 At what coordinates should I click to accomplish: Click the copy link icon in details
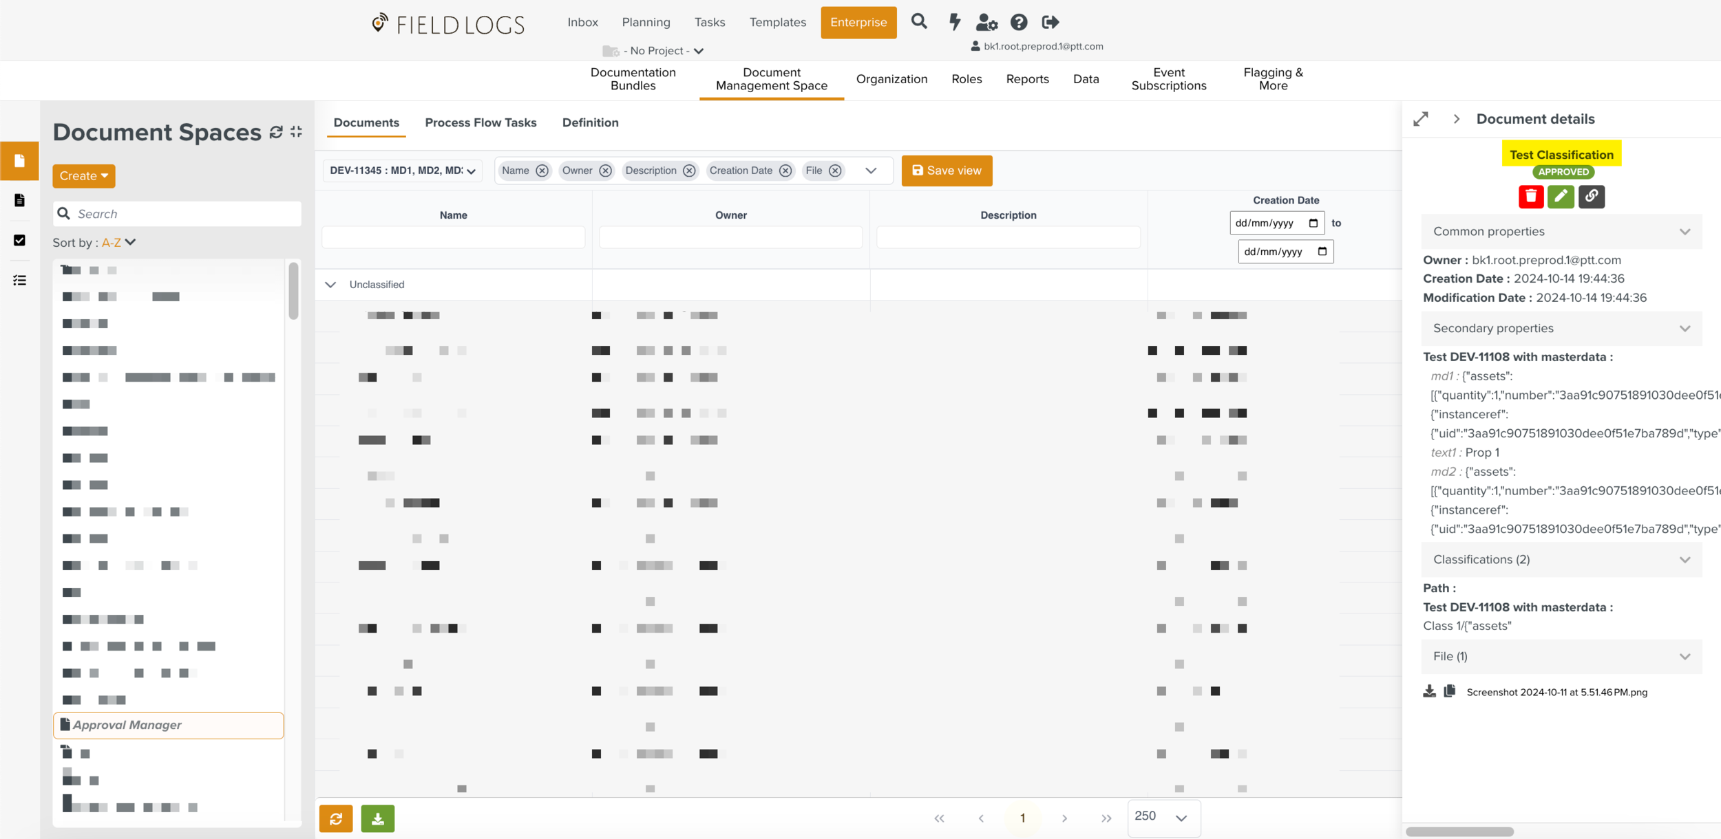1591,197
